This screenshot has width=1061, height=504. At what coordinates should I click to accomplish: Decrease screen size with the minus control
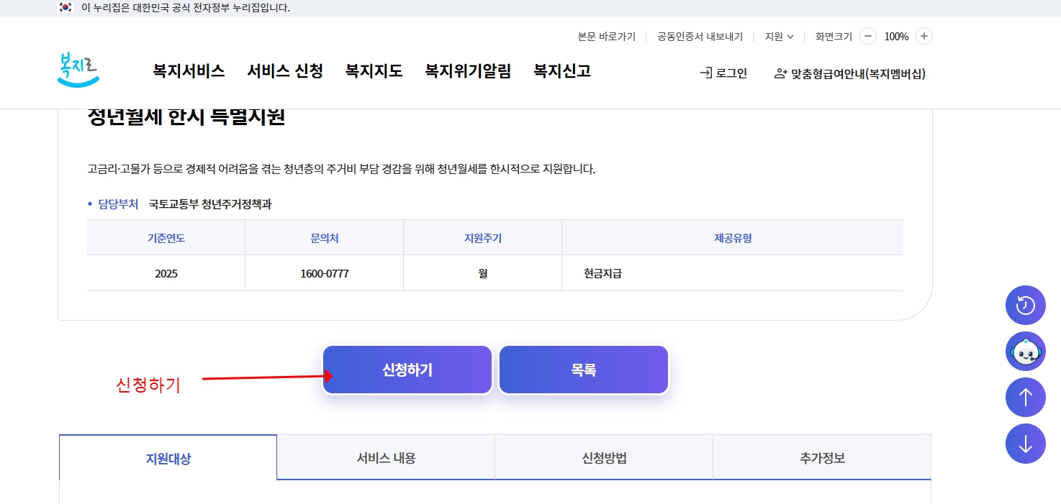point(870,35)
